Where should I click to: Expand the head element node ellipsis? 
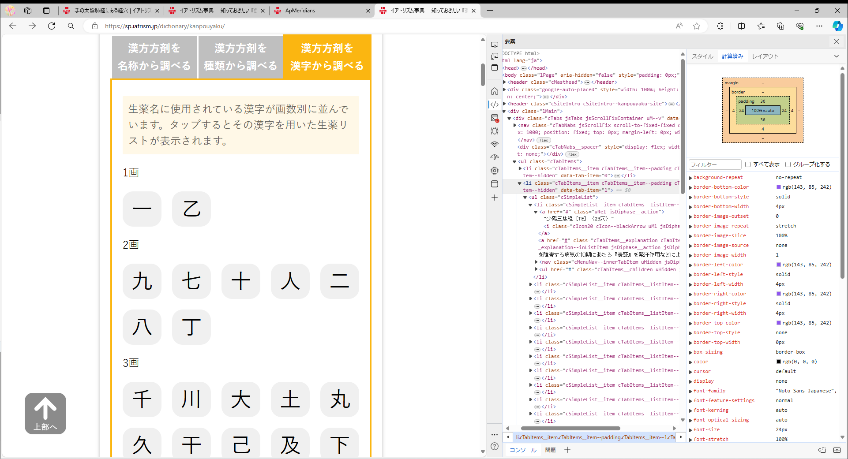(x=524, y=68)
